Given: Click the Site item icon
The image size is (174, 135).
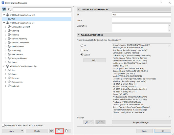Looking at the screenshot, I should [9, 70].
